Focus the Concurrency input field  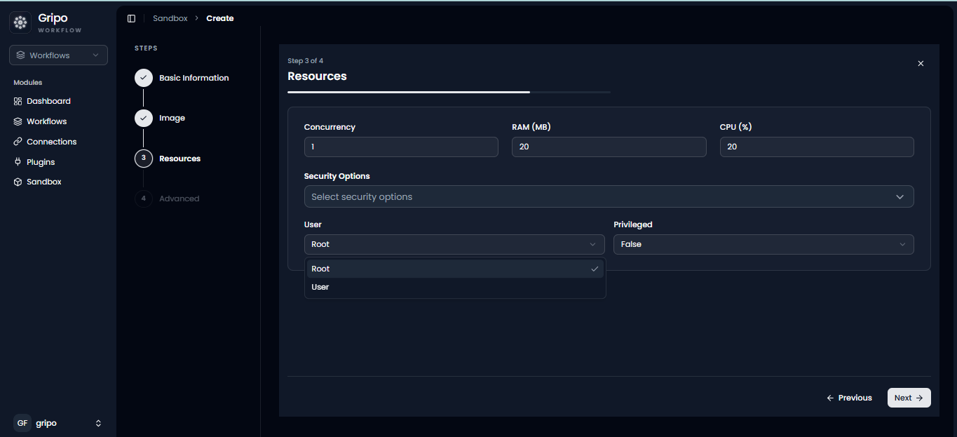[401, 147]
